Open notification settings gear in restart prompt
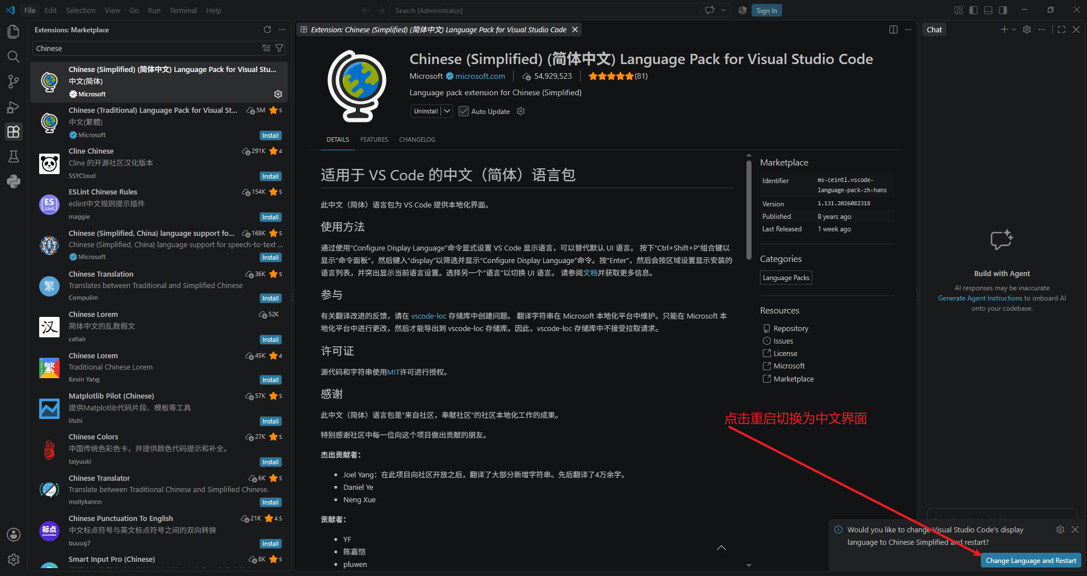1087x576 pixels. coord(1060,530)
